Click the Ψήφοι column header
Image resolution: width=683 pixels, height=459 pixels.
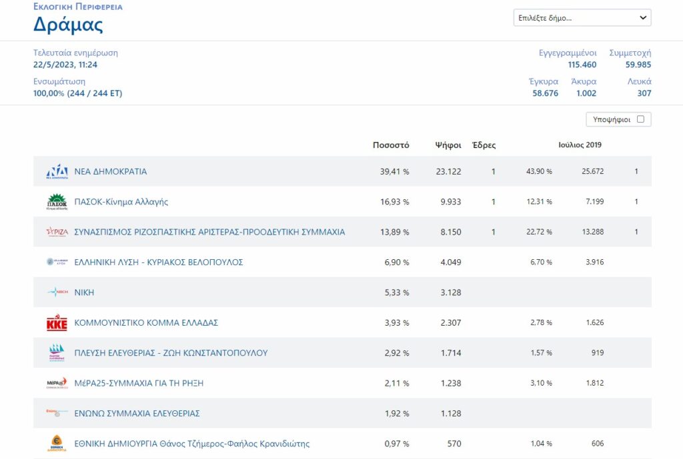pyautogui.click(x=448, y=145)
